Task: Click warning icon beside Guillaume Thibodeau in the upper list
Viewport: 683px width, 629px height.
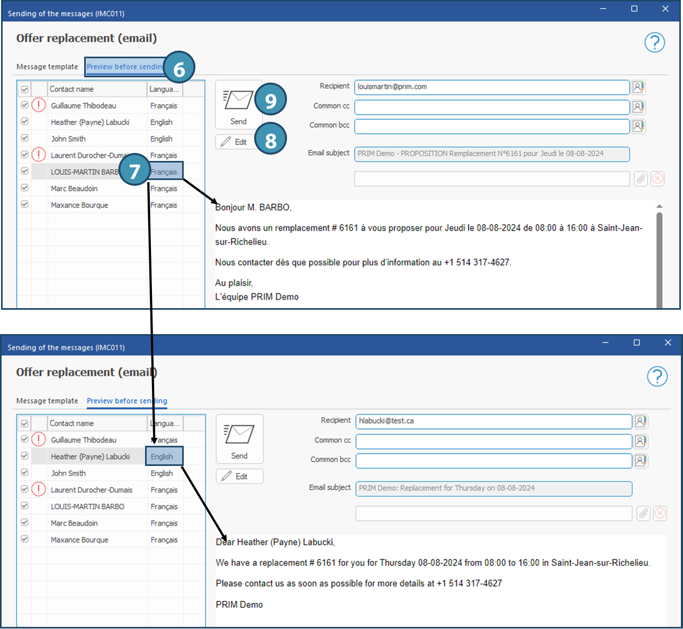Action: coord(39,105)
